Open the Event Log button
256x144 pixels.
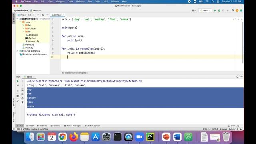point(234,126)
